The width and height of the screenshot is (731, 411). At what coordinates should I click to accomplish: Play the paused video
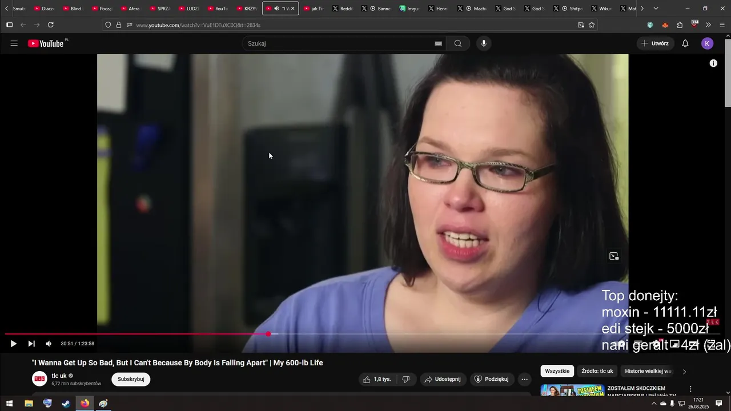(14, 344)
